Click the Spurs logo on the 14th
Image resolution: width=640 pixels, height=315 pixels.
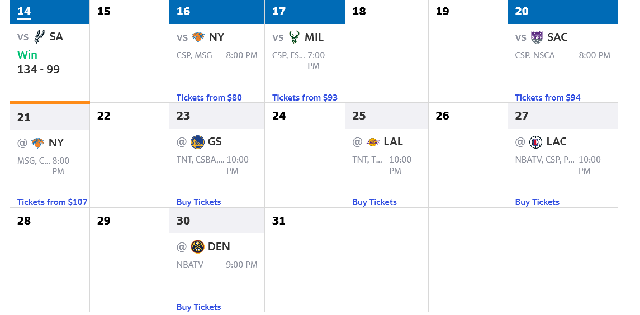[39, 37]
